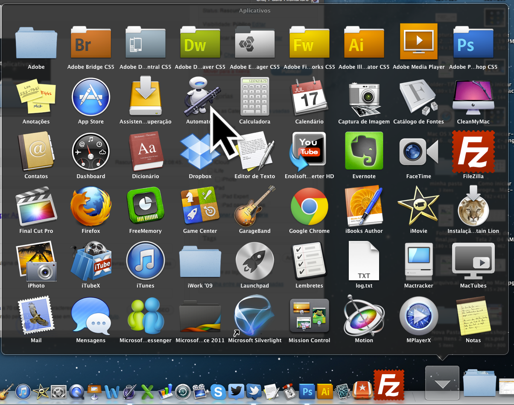Open the log.txt file
The height and width of the screenshot is (405, 514).
tap(364, 261)
